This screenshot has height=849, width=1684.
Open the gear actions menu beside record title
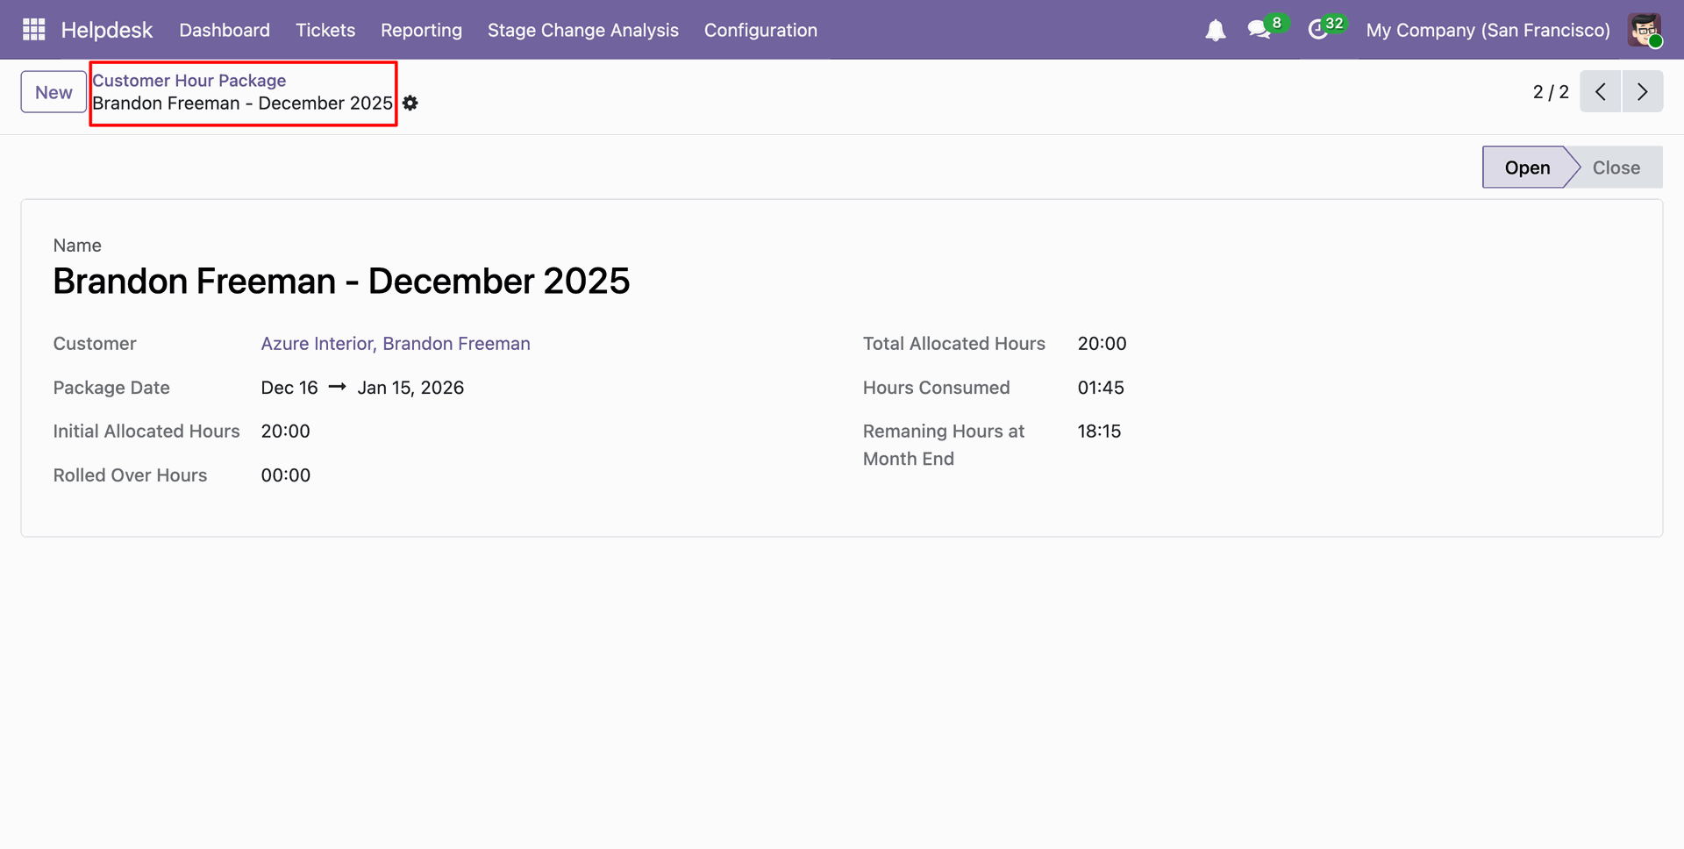pyautogui.click(x=410, y=103)
